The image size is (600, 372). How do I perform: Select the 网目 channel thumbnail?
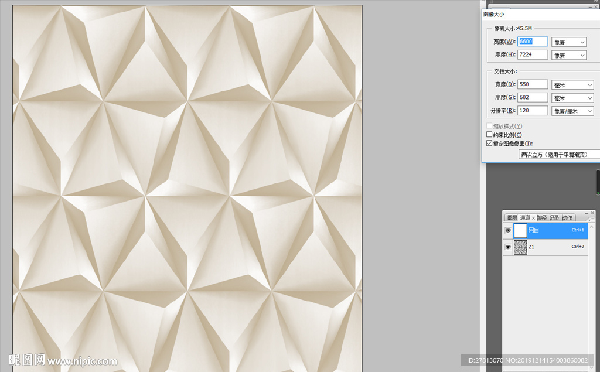(520, 231)
